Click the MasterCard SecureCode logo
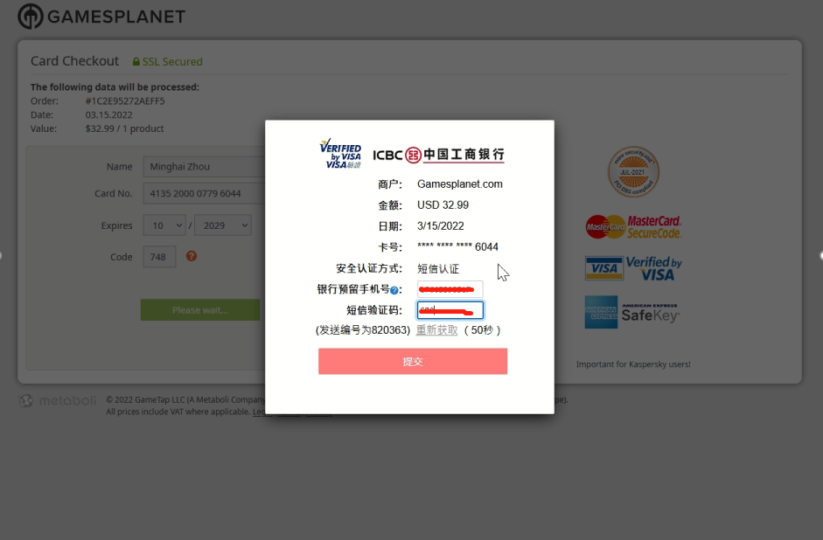823x540 pixels. (633, 227)
